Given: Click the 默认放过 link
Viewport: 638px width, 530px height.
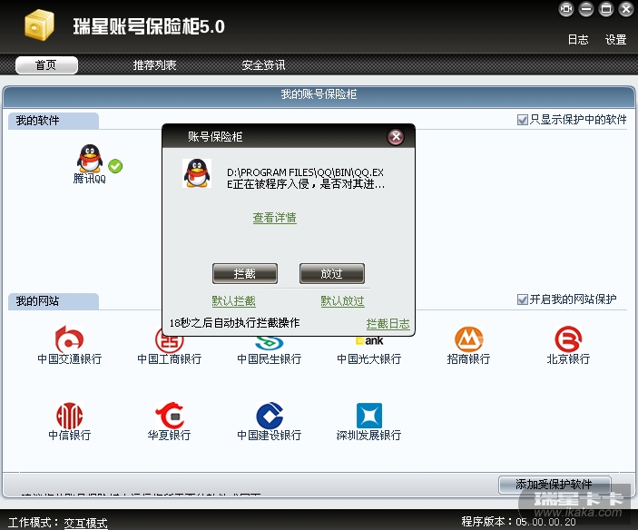Looking at the screenshot, I should point(343,301).
